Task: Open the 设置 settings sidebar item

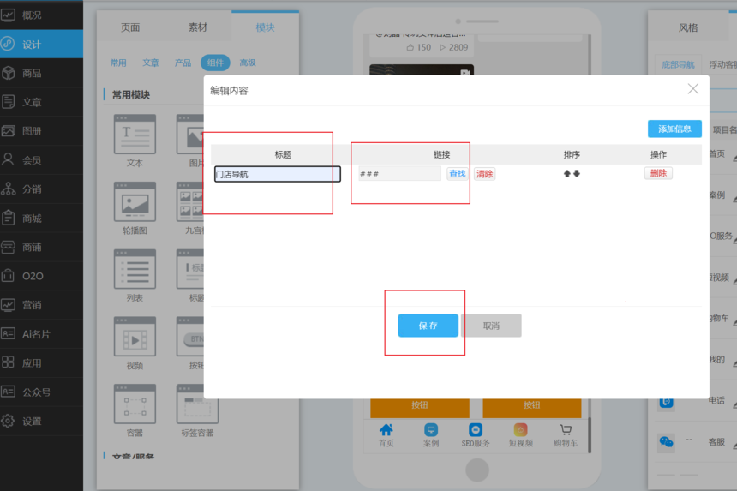Action: tap(41, 421)
